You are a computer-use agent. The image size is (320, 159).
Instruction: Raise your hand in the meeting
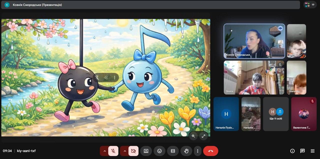(186, 151)
